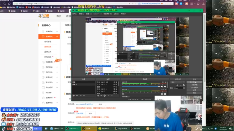Image resolution: width=234 pixels, height=131 pixels.
Task: Toggle the lock icon for the source 文本 (GDI+) (2)
Action: click(116, 82)
